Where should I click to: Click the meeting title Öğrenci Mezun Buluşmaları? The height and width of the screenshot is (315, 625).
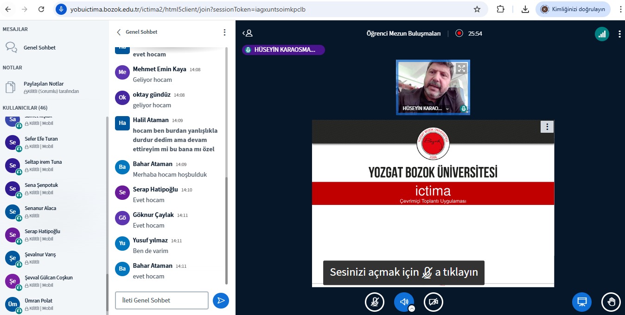(403, 33)
